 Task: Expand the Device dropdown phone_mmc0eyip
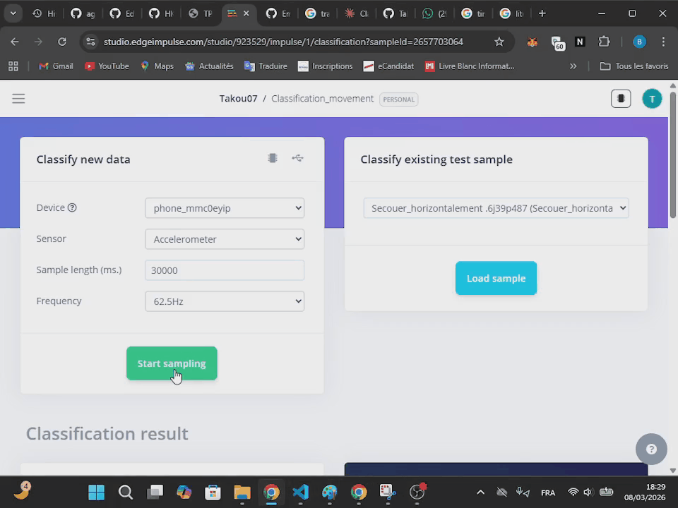[x=225, y=208]
